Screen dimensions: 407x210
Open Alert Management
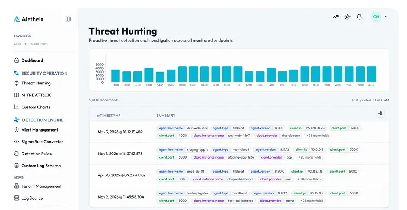(x=36, y=130)
